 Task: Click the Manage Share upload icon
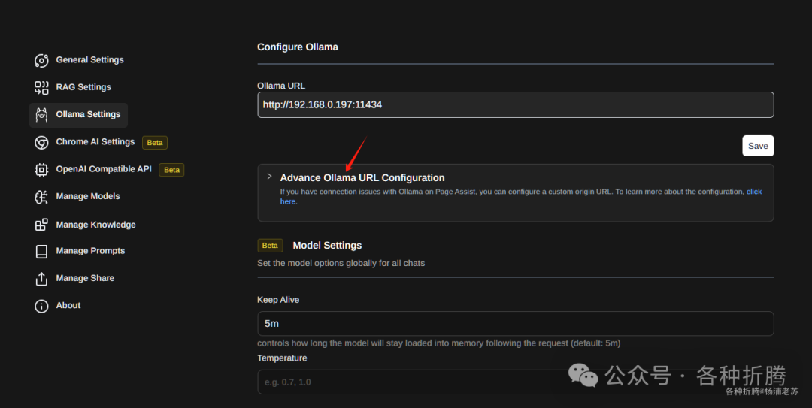[x=42, y=279]
